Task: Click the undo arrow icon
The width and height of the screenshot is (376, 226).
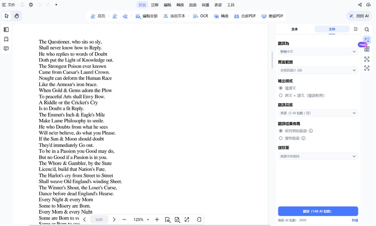Action: [39, 5]
